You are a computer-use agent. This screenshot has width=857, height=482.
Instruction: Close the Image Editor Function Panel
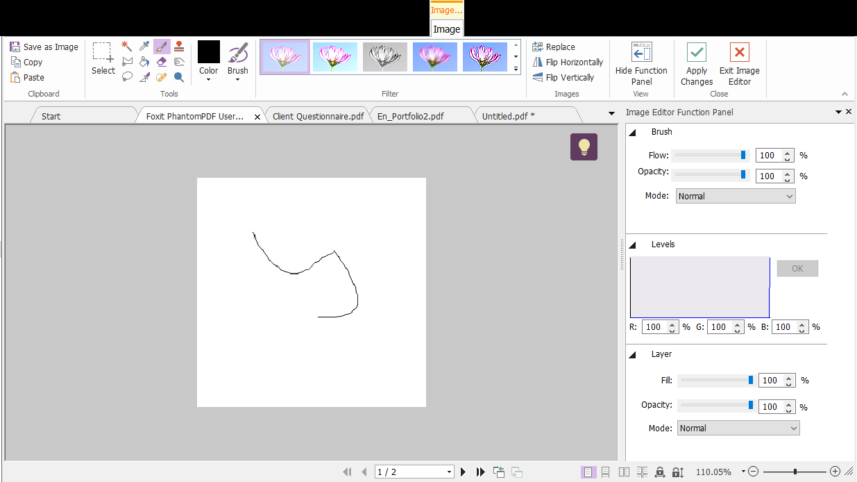[849, 113]
